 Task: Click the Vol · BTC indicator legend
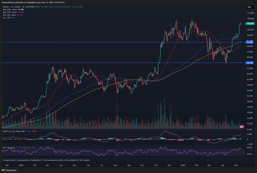coord(8,18)
